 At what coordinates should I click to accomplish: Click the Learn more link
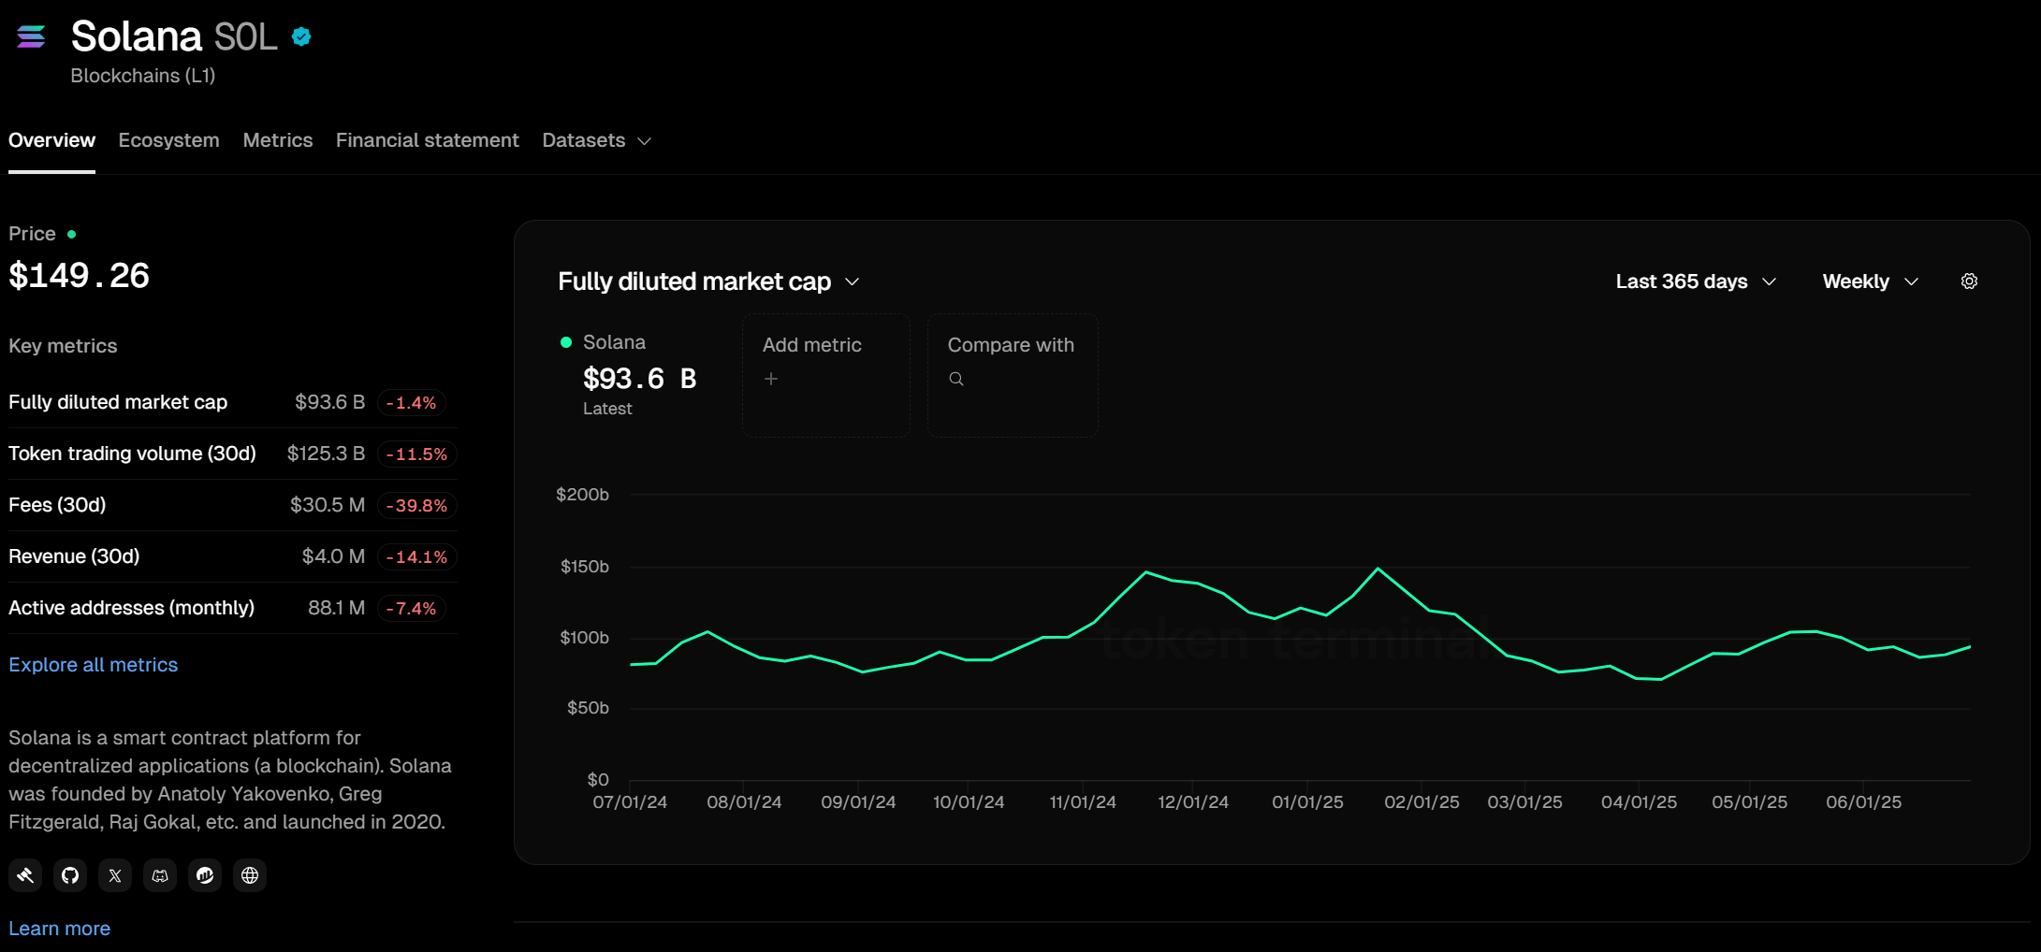pyautogui.click(x=59, y=929)
